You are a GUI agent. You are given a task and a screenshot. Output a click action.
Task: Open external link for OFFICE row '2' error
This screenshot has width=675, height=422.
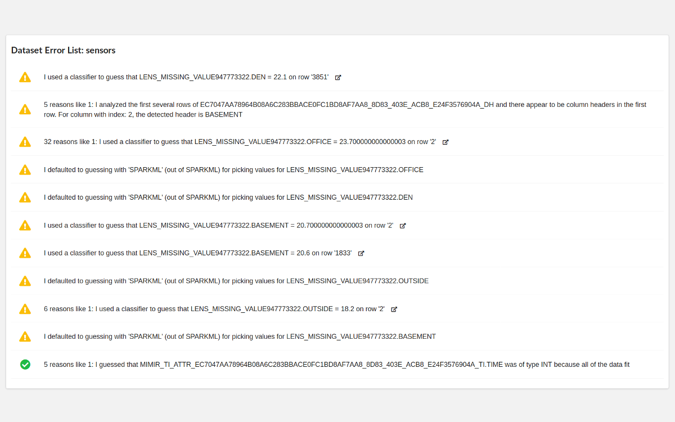pos(445,142)
